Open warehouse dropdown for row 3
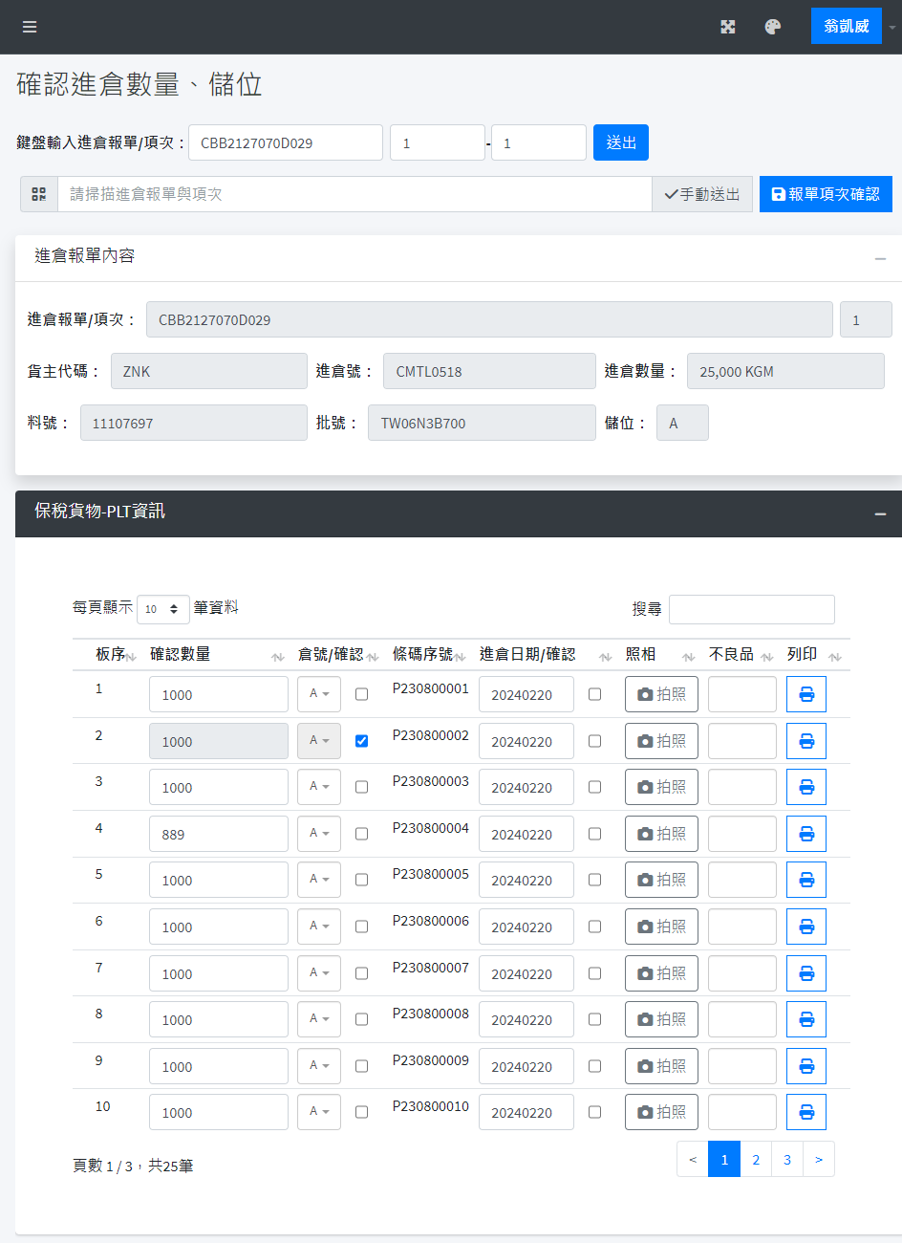Screen dimensions: 902x1243 (319, 787)
